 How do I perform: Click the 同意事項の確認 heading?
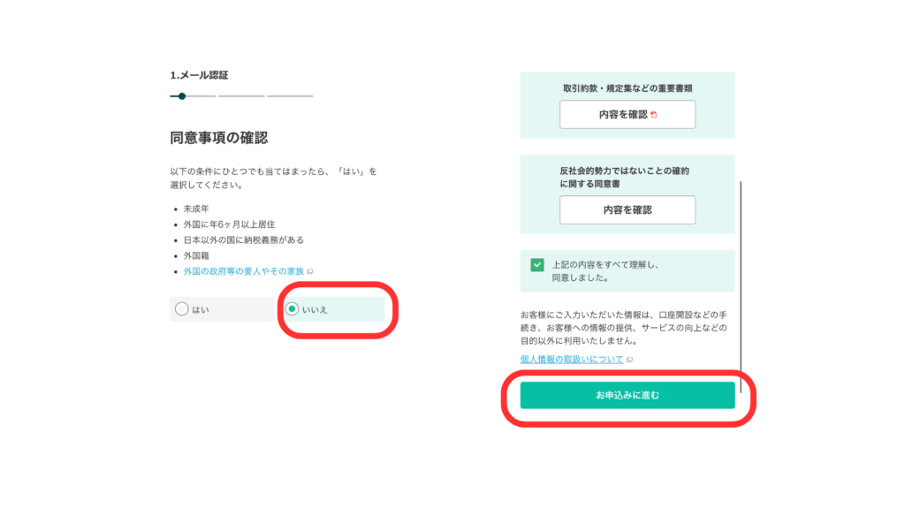[219, 138]
